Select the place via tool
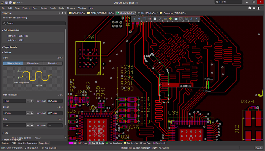 (x=170, y=19)
